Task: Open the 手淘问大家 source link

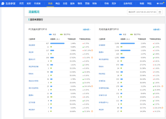Action: [x=103, y=95]
